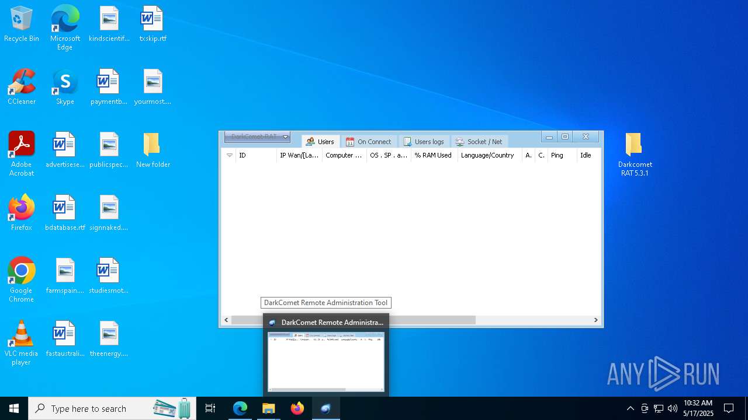The height and width of the screenshot is (420, 748).
Task: Sort by the IP Wan/[Lan] column header
Action: click(x=299, y=155)
